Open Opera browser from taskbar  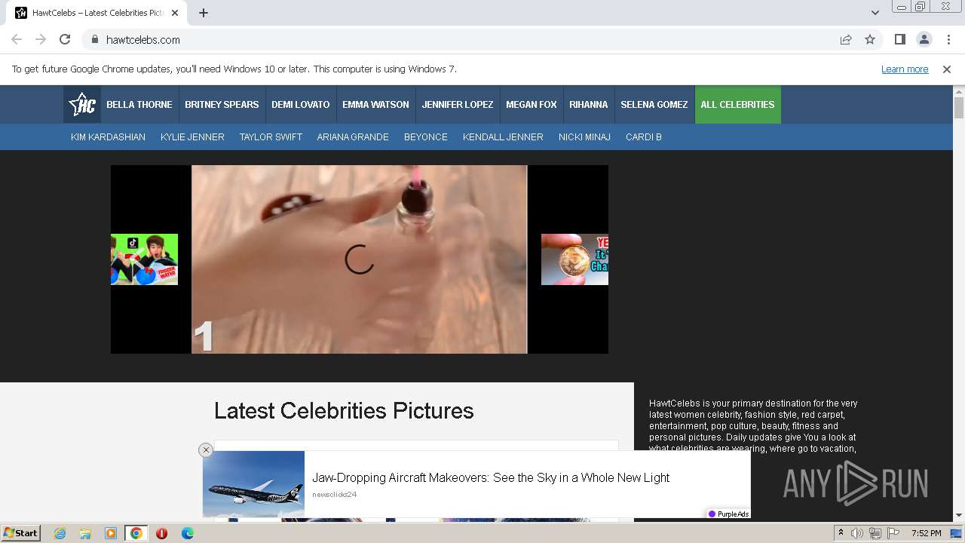click(161, 533)
